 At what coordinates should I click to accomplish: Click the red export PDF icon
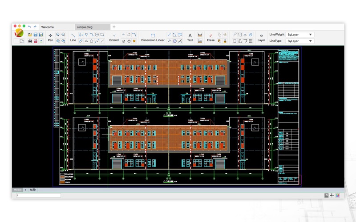click(x=36, y=41)
